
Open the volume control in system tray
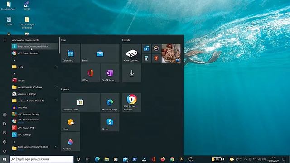point(264,159)
